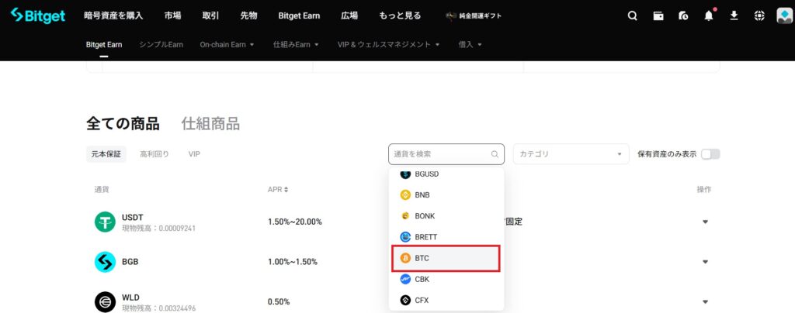Open the wallet icon in the header
Viewport: 795px width, 313px height.
click(x=658, y=15)
